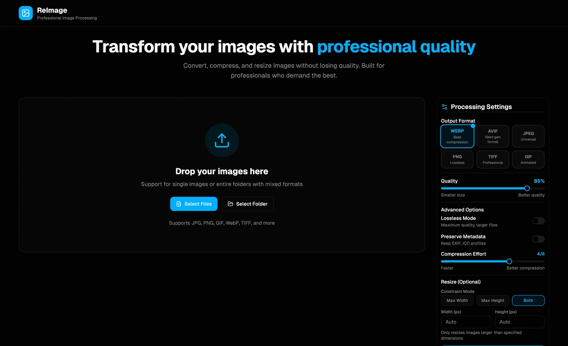This screenshot has height=346, width=568.
Task: Click the ReImage logo icon
Action: [25, 13]
